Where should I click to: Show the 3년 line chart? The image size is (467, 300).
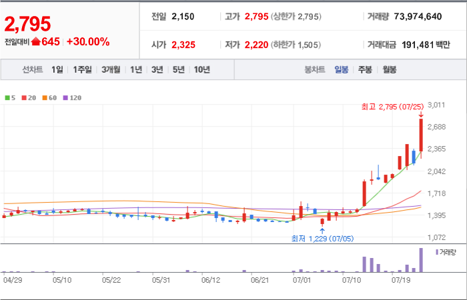tap(157, 69)
